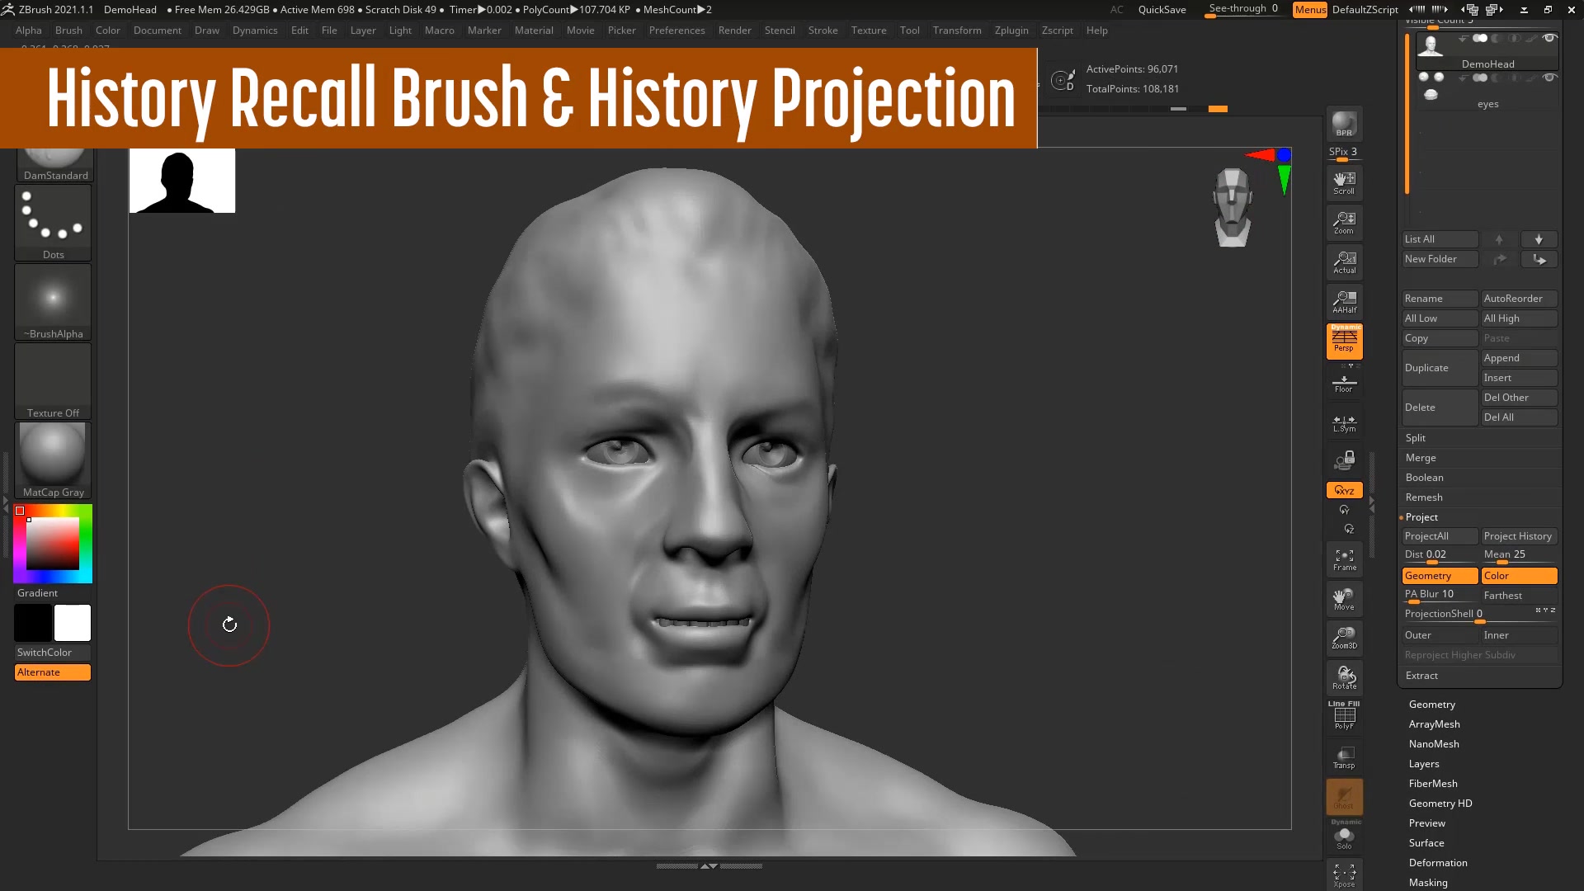Select the Rotate navigation icon
The width and height of the screenshot is (1584, 891).
tap(1344, 678)
